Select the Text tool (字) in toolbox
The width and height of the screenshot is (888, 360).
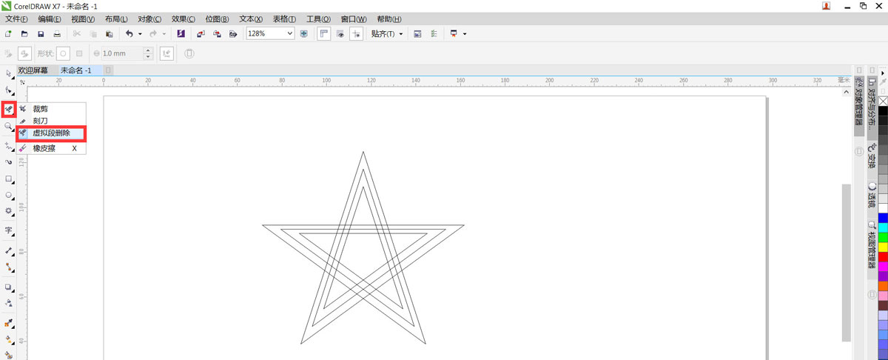coord(8,230)
